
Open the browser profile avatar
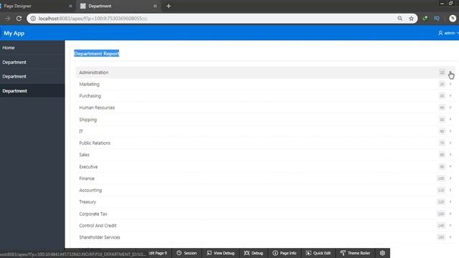(453, 19)
